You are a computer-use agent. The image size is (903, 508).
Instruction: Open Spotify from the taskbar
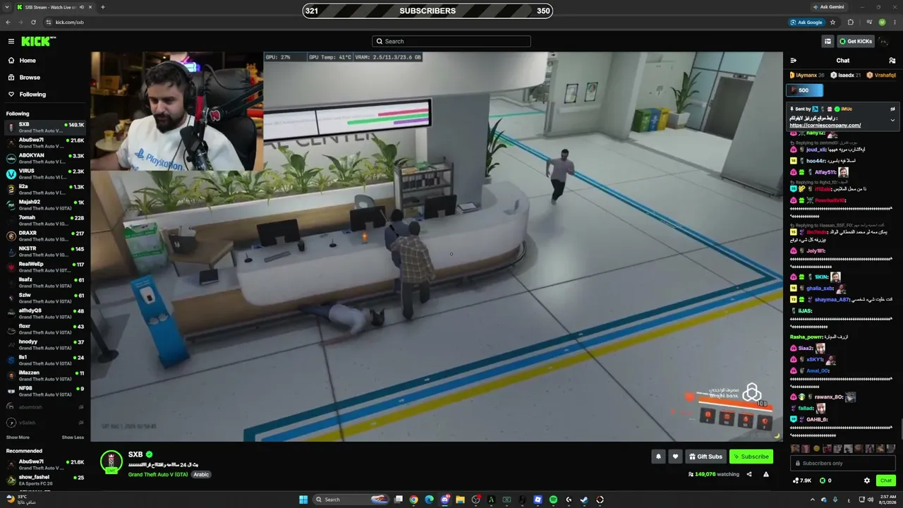[x=553, y=500]
